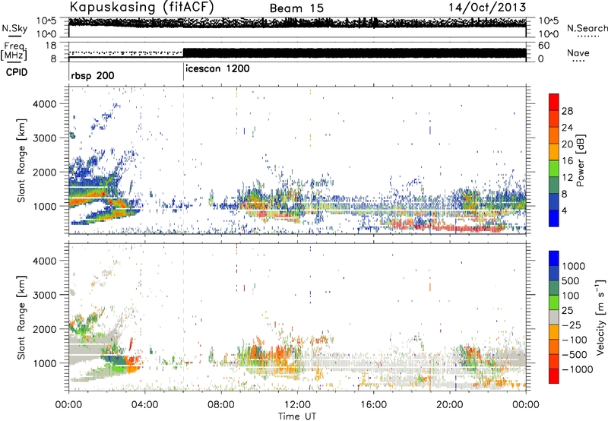Image resolution: width=608 pixels, height=421 pixels.
Task: Click the "-100" tick on Velocity color bar
Action: pyautogui.click(x=575, y=340)
